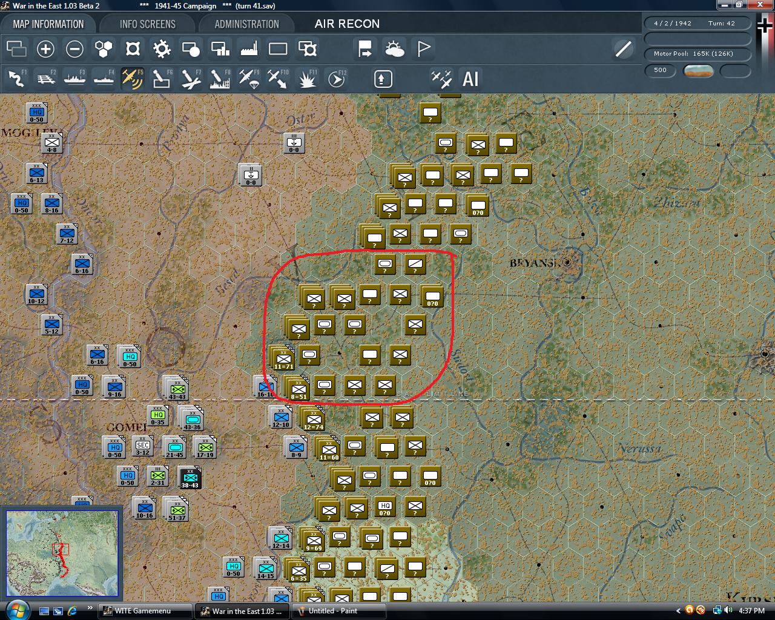This screenshot has width=775, height=620.
Task: Click the German cross side flag
Action: pos(765,27)
